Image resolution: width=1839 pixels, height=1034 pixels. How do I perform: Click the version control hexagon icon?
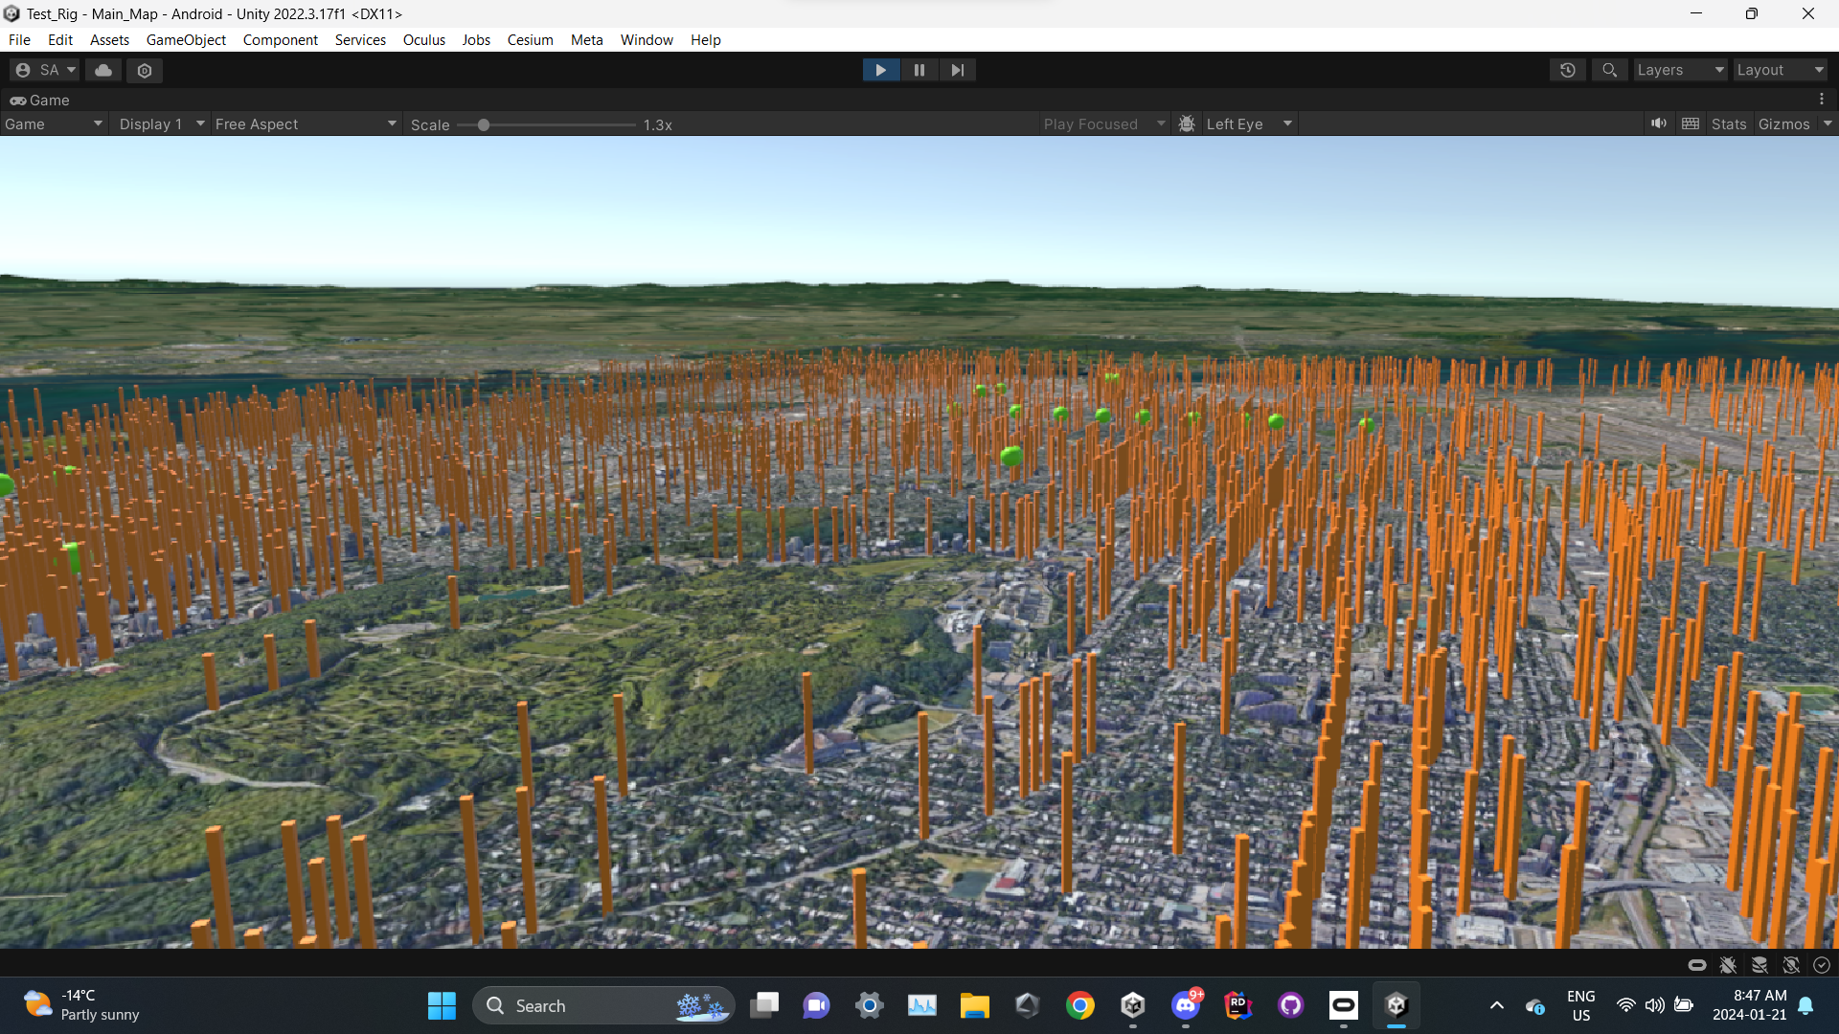[145, 70]
